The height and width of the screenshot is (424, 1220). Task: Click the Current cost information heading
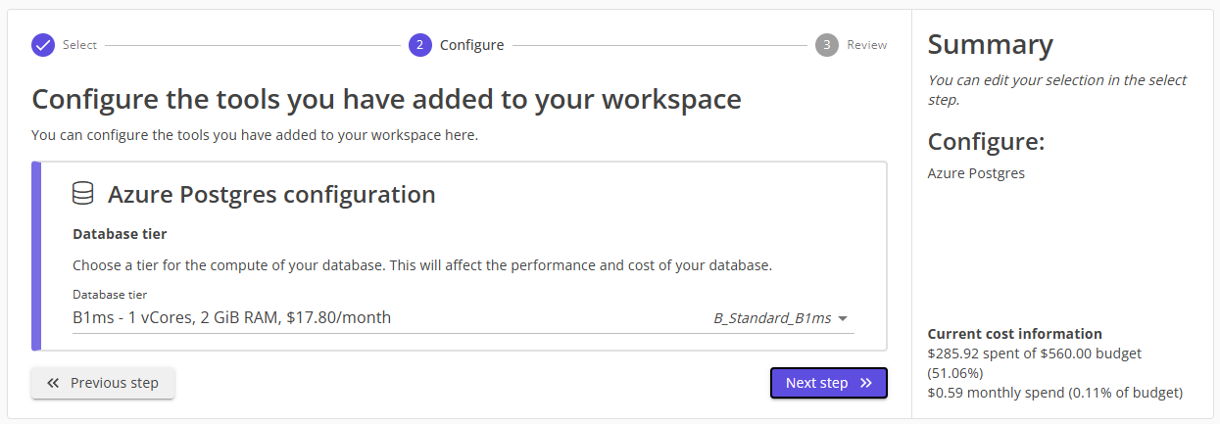1015,334
